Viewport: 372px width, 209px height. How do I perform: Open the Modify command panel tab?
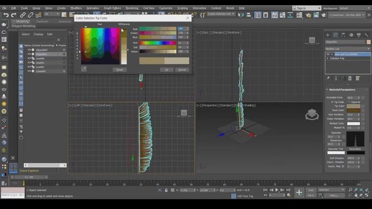335,35
